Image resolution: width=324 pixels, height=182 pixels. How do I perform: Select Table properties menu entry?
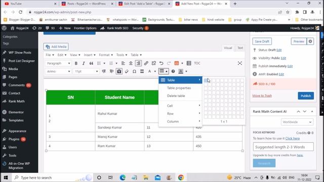pyautogui.click(x=180, y=88)
